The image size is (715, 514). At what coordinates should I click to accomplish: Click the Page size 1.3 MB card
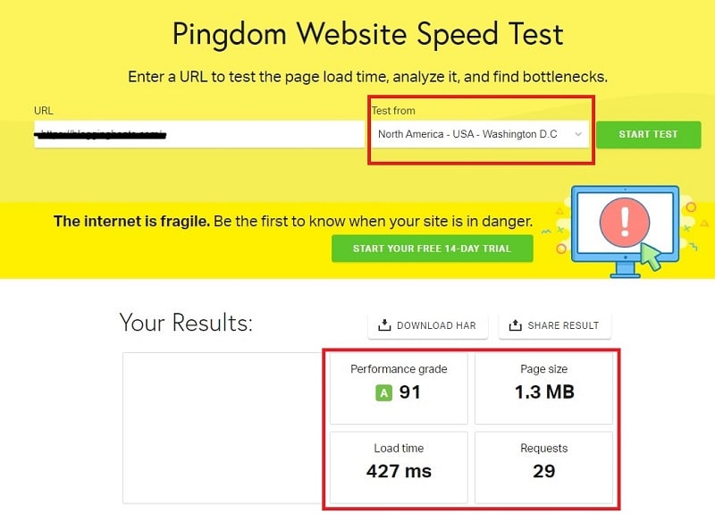click(544, 389)
